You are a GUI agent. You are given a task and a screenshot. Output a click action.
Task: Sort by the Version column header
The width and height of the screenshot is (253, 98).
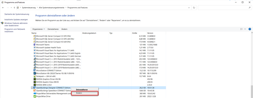(x=156, y=33)
